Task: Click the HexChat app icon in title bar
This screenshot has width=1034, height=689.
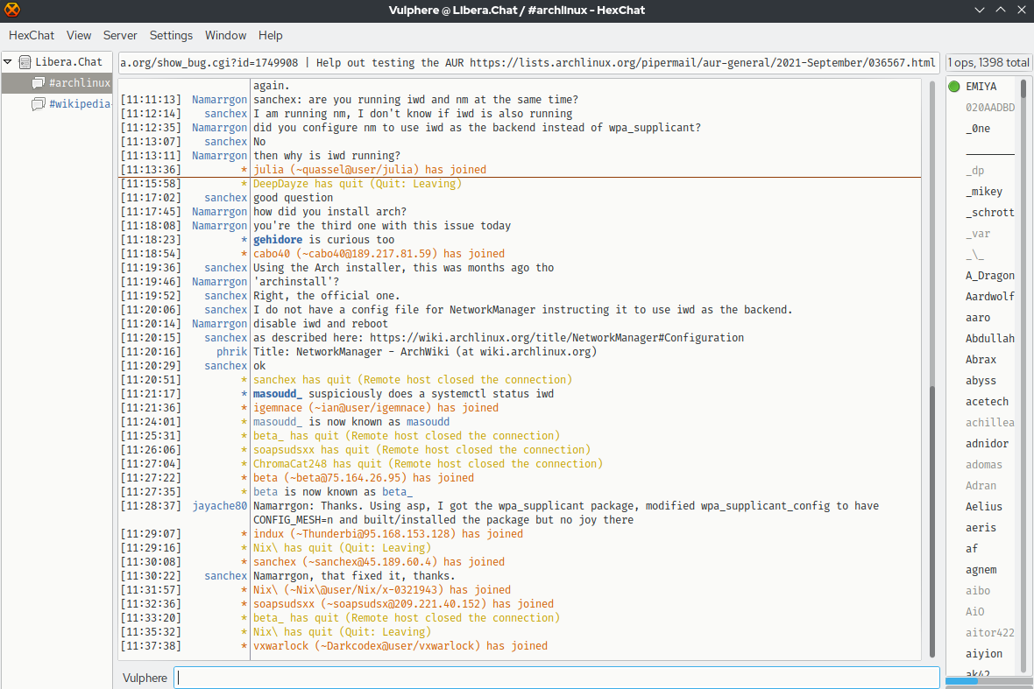Action: (x=11, y=11)
